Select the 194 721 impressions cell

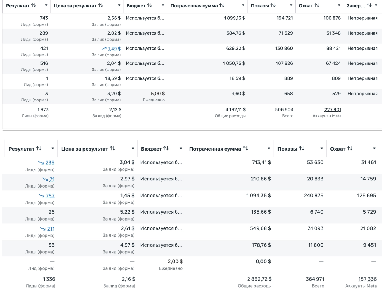[x=285, y=18]
